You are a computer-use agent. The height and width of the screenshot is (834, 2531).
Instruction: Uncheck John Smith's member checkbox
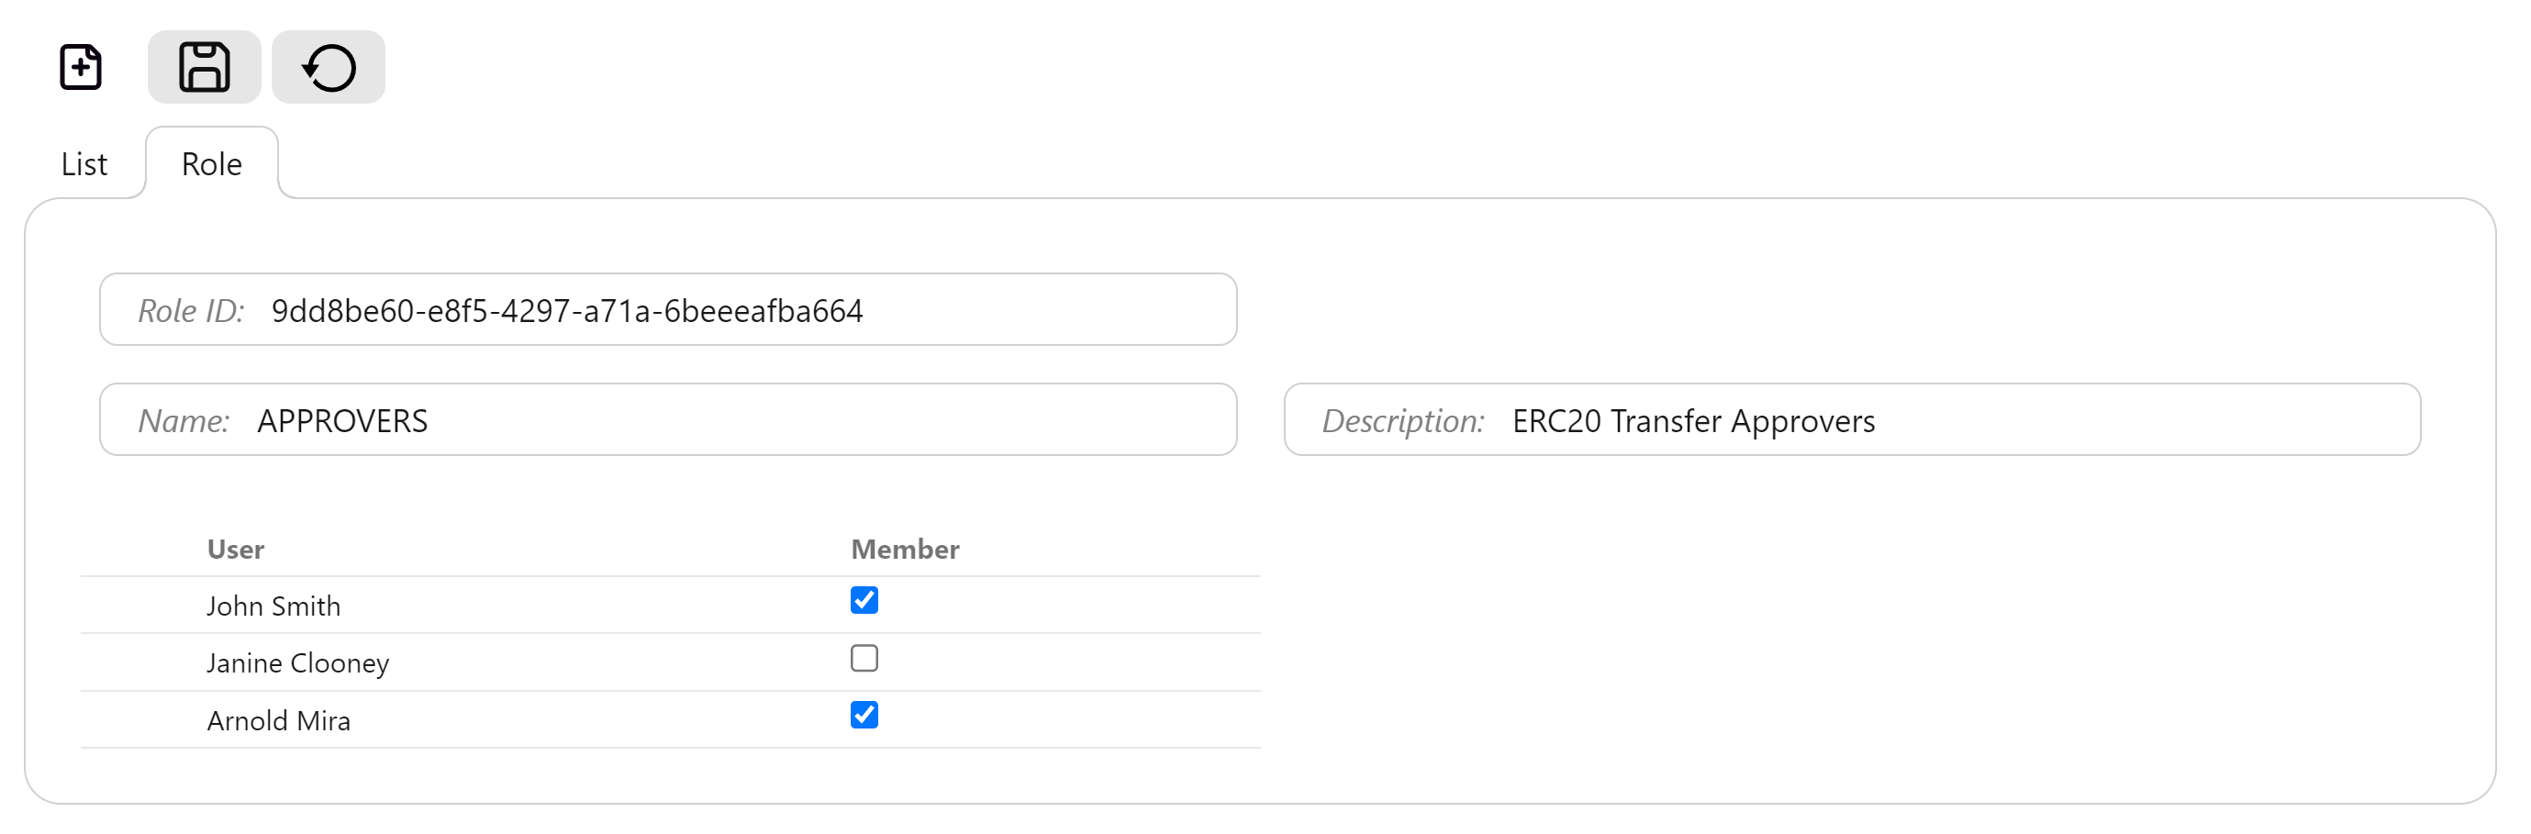click(864, 600)
